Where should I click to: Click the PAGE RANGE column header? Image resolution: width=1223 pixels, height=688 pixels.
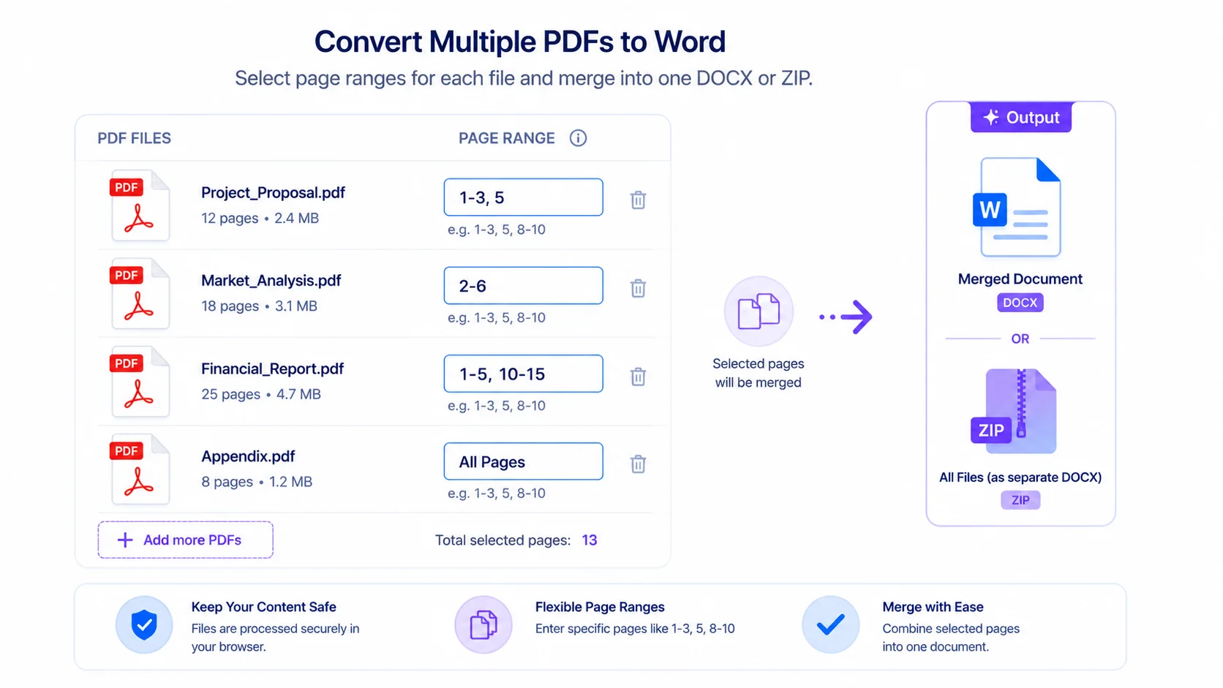tap(507, 138)
